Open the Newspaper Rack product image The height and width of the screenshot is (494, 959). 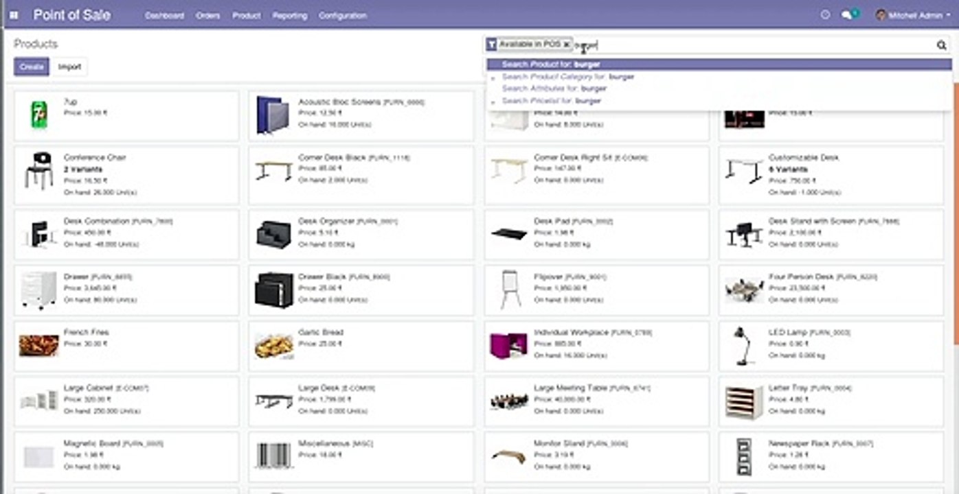[745, 457]
